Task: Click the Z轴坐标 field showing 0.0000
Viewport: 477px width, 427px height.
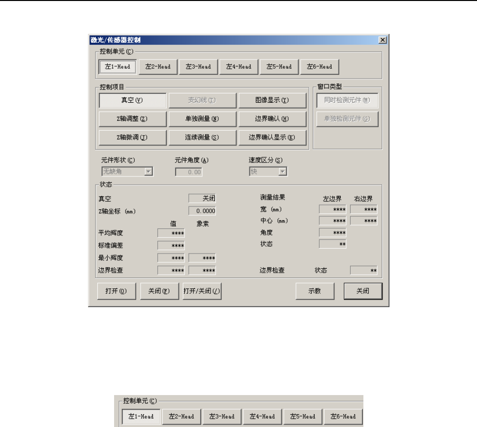Action: coord(202,211)
